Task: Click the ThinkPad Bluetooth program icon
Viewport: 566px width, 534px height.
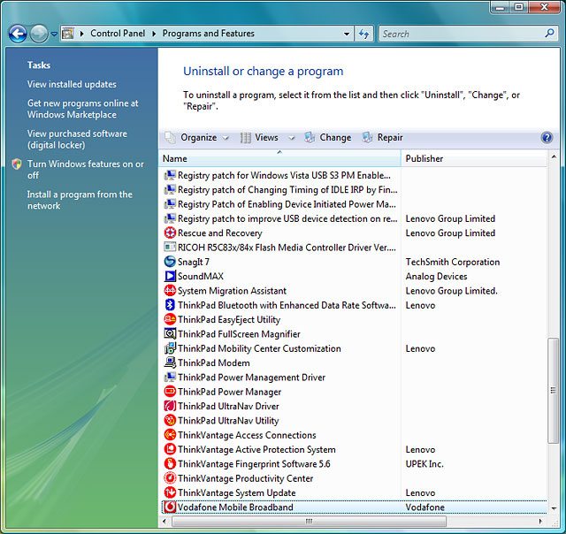Action: pyautogui.click(x=171, y=305)
